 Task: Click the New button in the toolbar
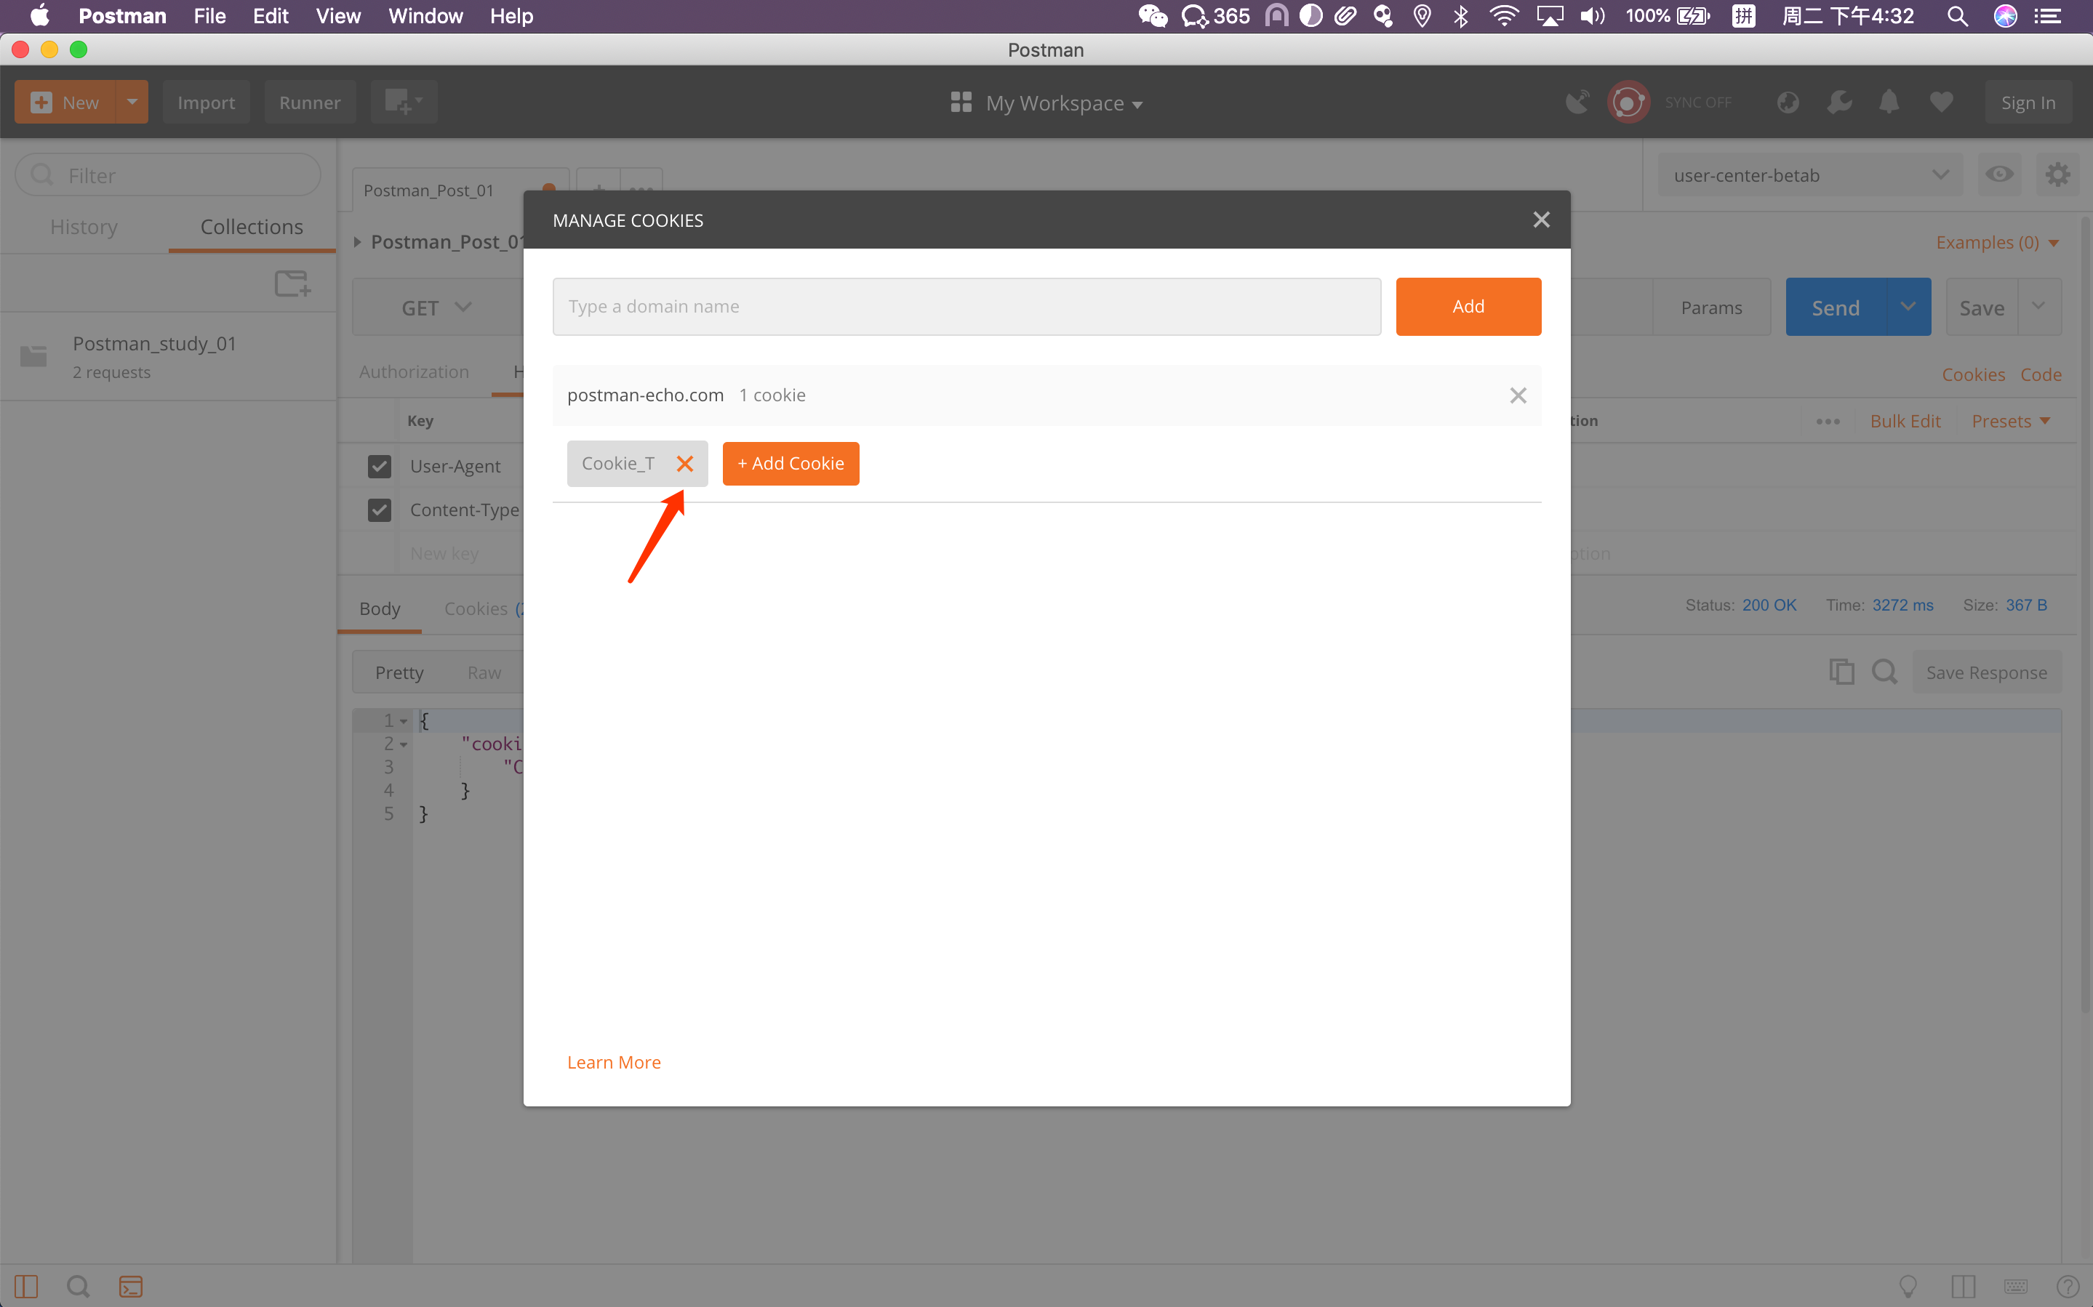(x=65, y=102)
